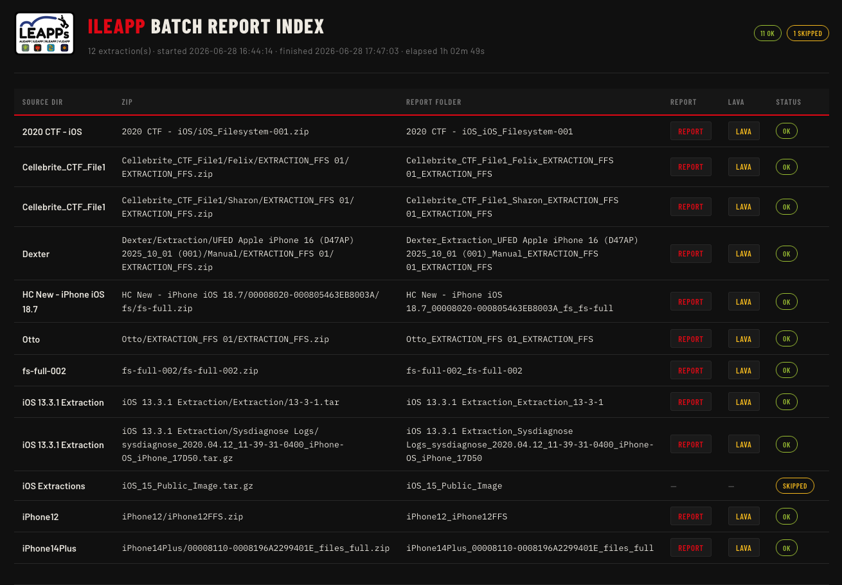The height and width of the screenshot is (585, 842).
Task: Open LAVA in the iPhone14Plus row
Action: click(x=744, y=548)
